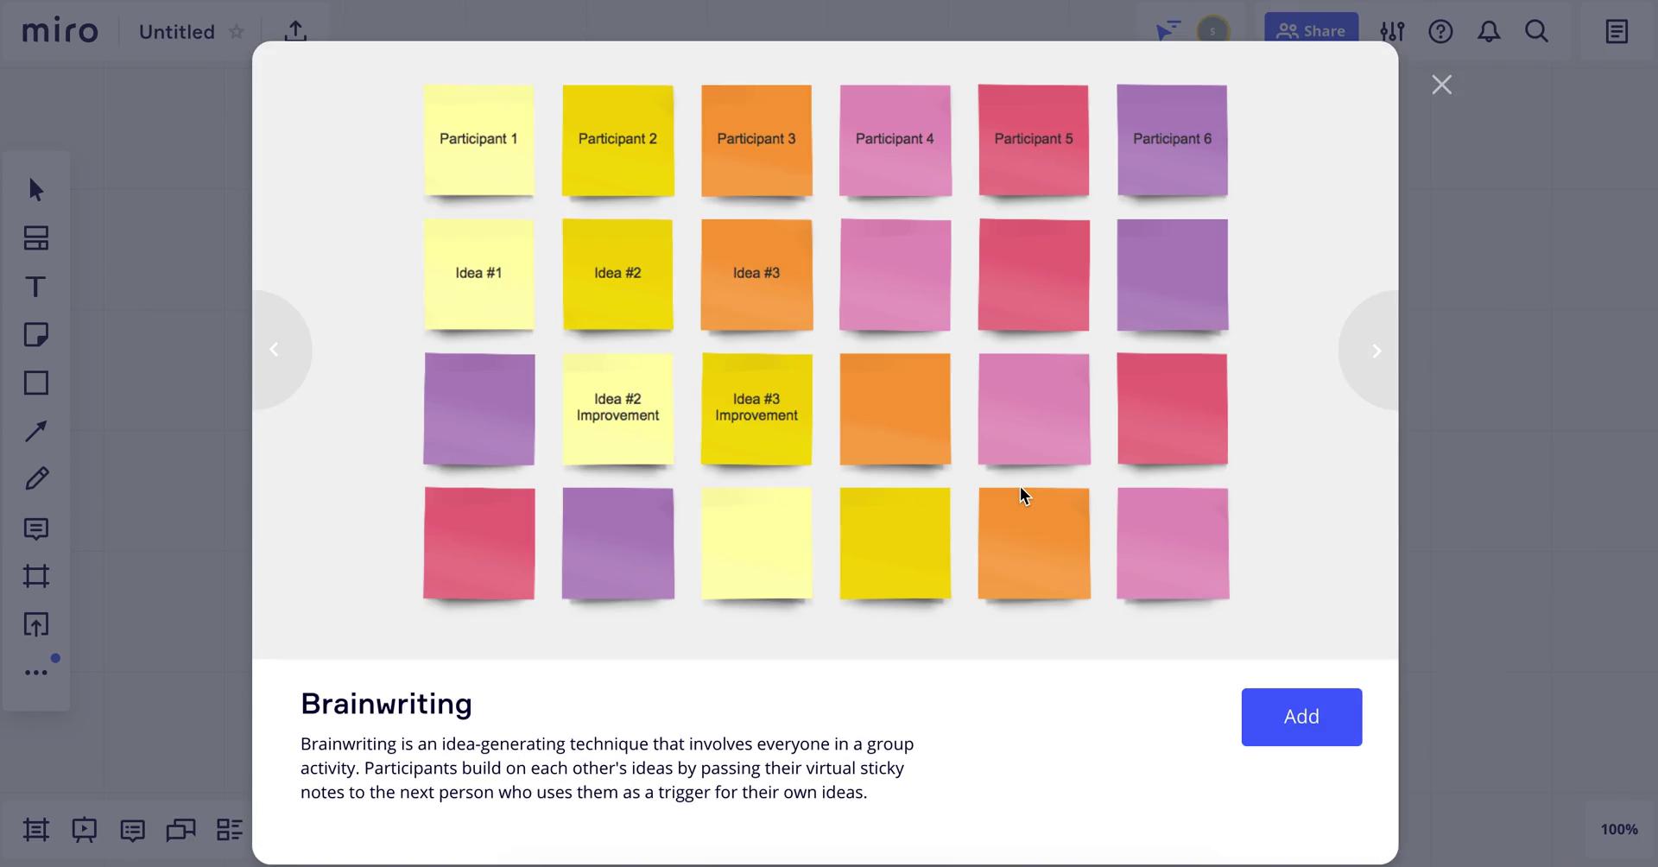Open board settings sliders icon

[x=1392, y=32]
